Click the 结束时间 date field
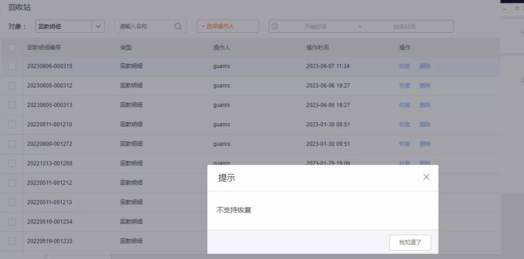Viewport: 524px width, 259px height. [x=404, y=27]
